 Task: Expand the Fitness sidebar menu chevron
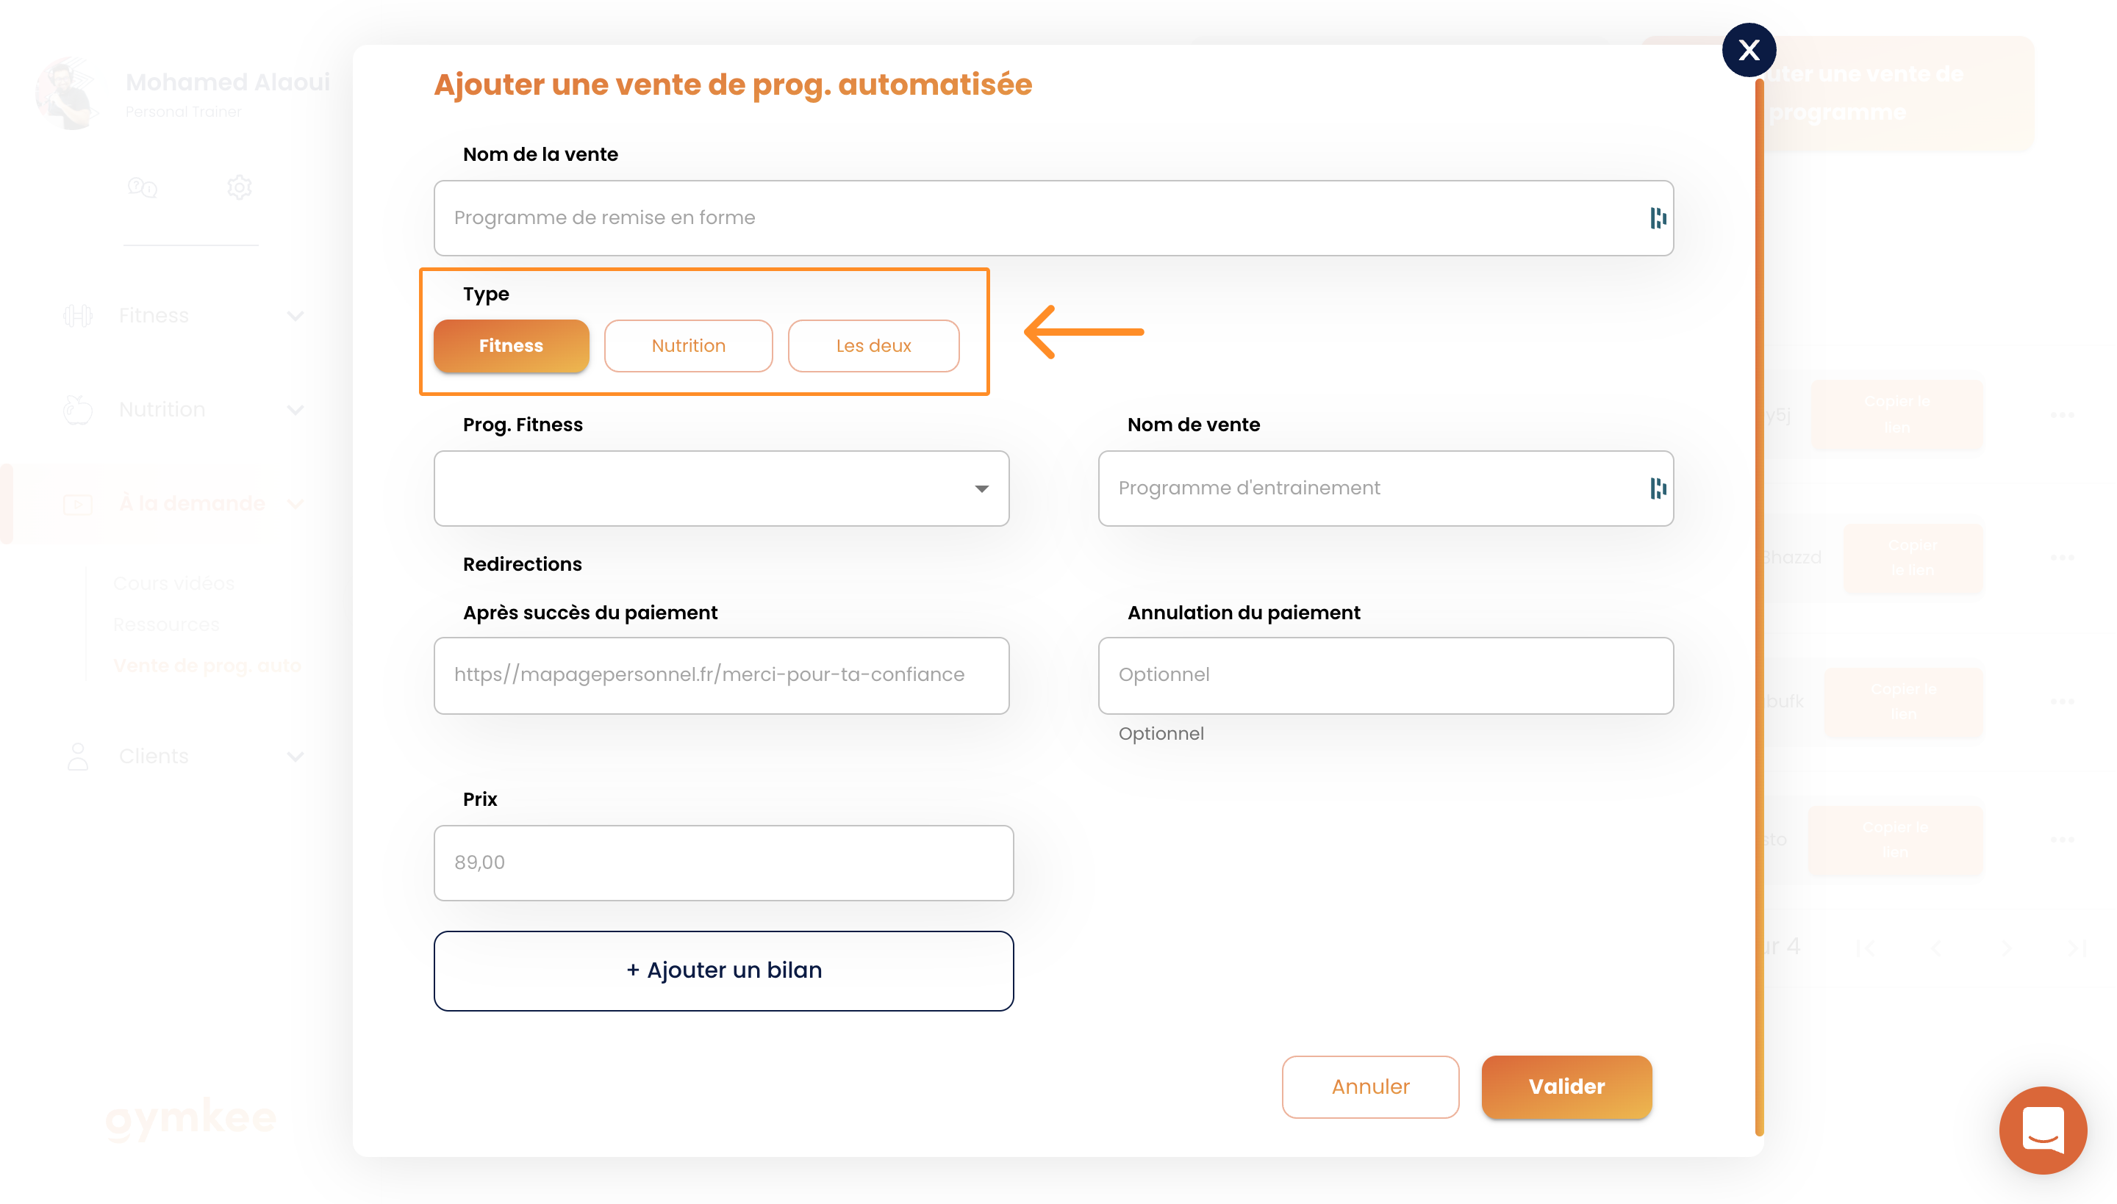point(295,316)
